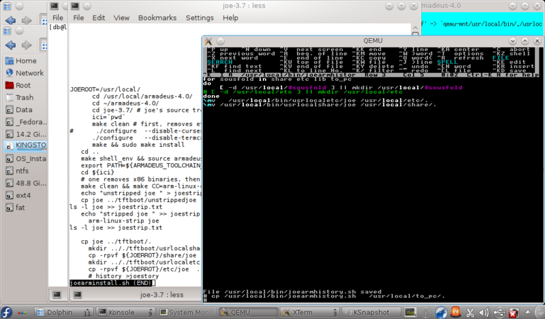Select Network in the Places panel
This screenshot has height=319, width=545.
[29, 73]
